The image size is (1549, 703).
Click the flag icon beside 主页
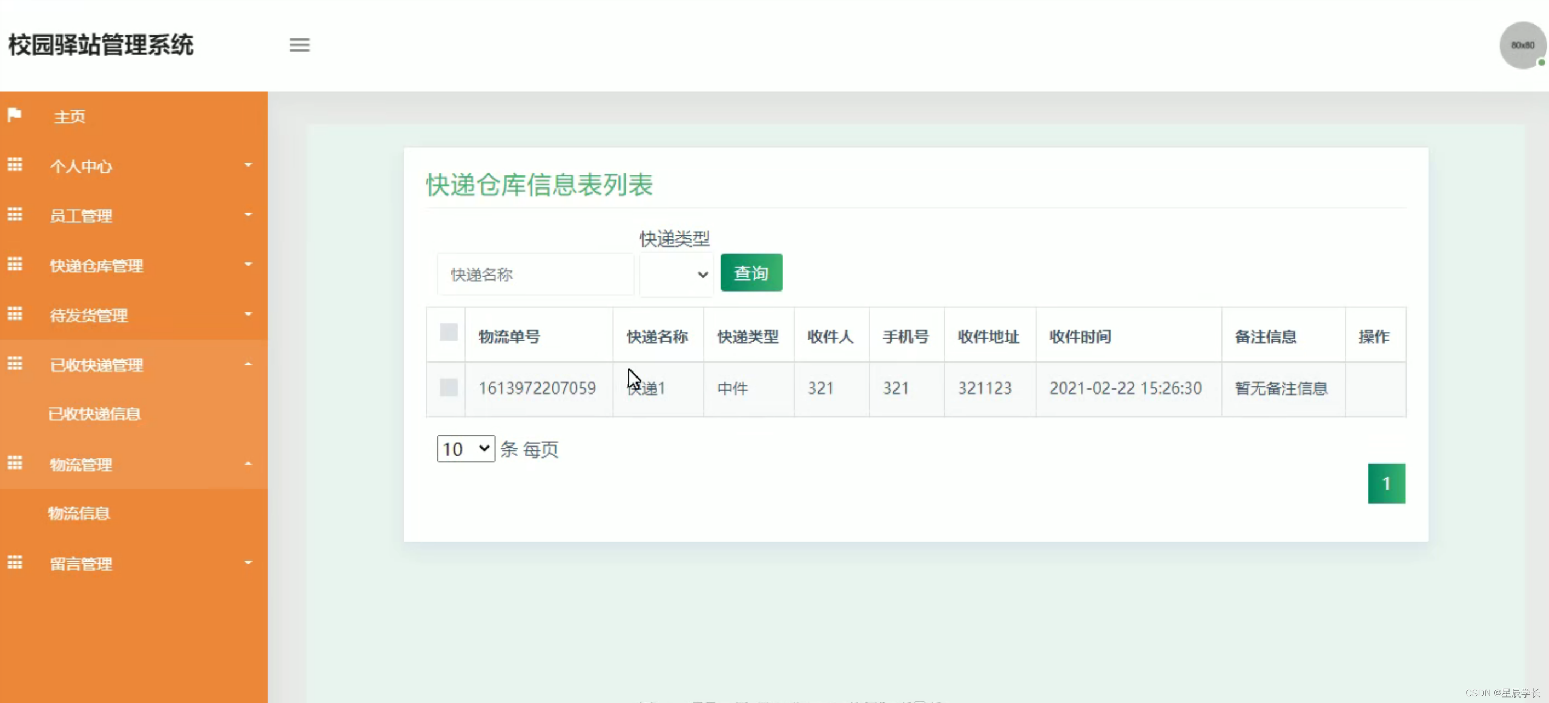[x=14, y=115]
